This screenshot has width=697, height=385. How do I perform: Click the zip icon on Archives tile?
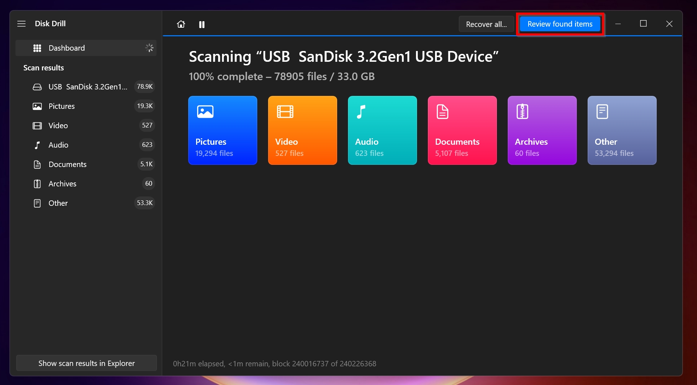coord(522,112)
